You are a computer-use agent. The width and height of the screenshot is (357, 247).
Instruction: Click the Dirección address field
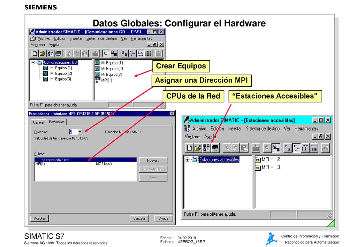click(x=74, y=132)
